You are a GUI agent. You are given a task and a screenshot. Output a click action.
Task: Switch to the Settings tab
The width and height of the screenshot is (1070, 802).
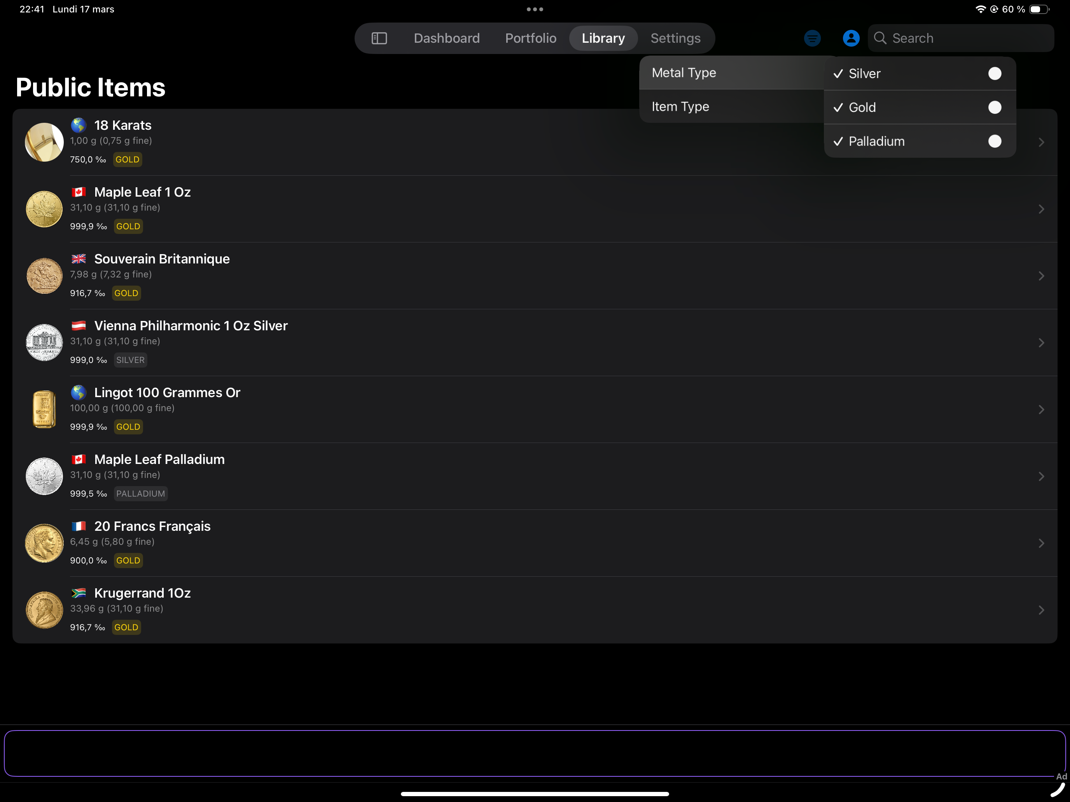[675, 38]
